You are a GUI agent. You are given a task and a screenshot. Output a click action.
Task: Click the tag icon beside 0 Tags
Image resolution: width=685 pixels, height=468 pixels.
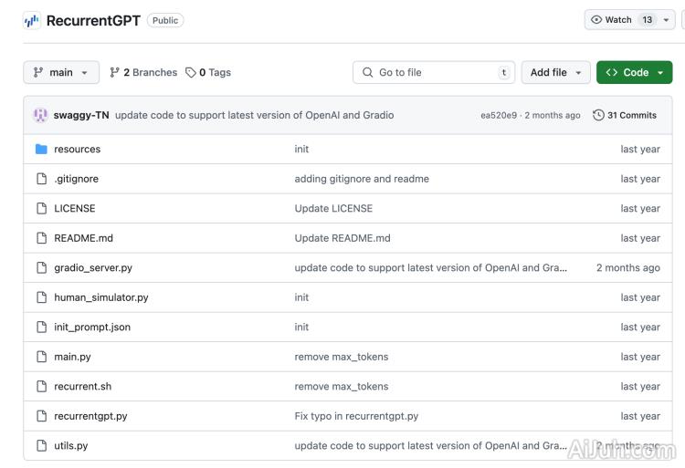[x=190, y=72]
